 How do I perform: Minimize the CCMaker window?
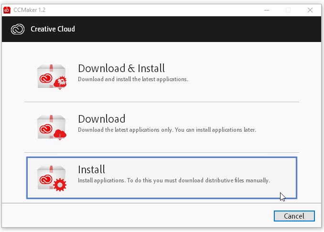[267, 10]
